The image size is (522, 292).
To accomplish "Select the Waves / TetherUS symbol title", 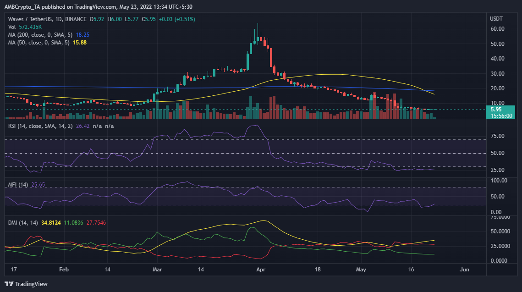I will coord(27,20).
